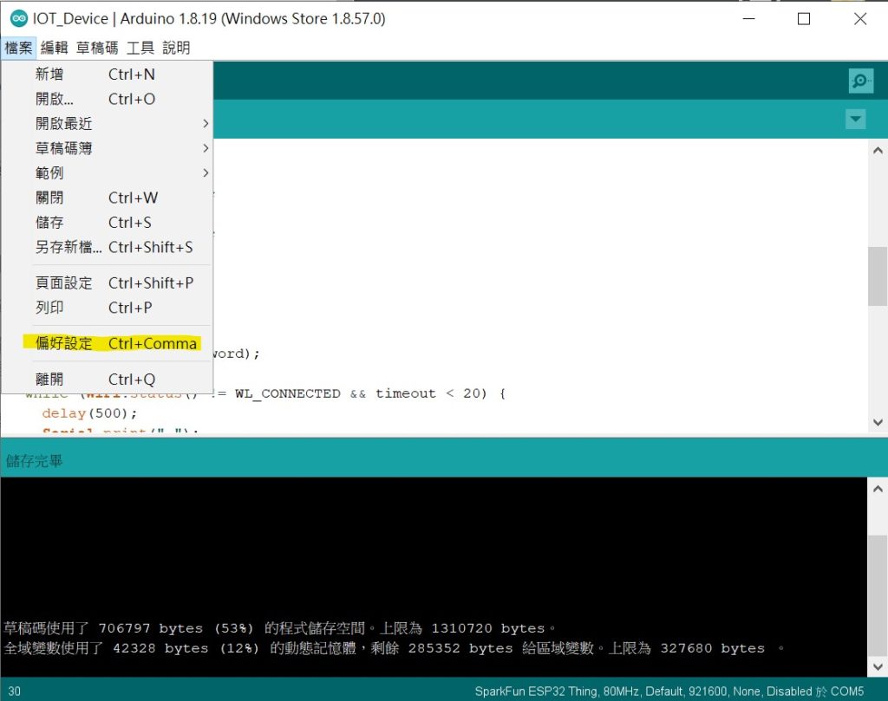Viewport: 888px width, 701px height.
Task: Click the code line with WL_CONNECTED
Action: [x=265, y=393]
